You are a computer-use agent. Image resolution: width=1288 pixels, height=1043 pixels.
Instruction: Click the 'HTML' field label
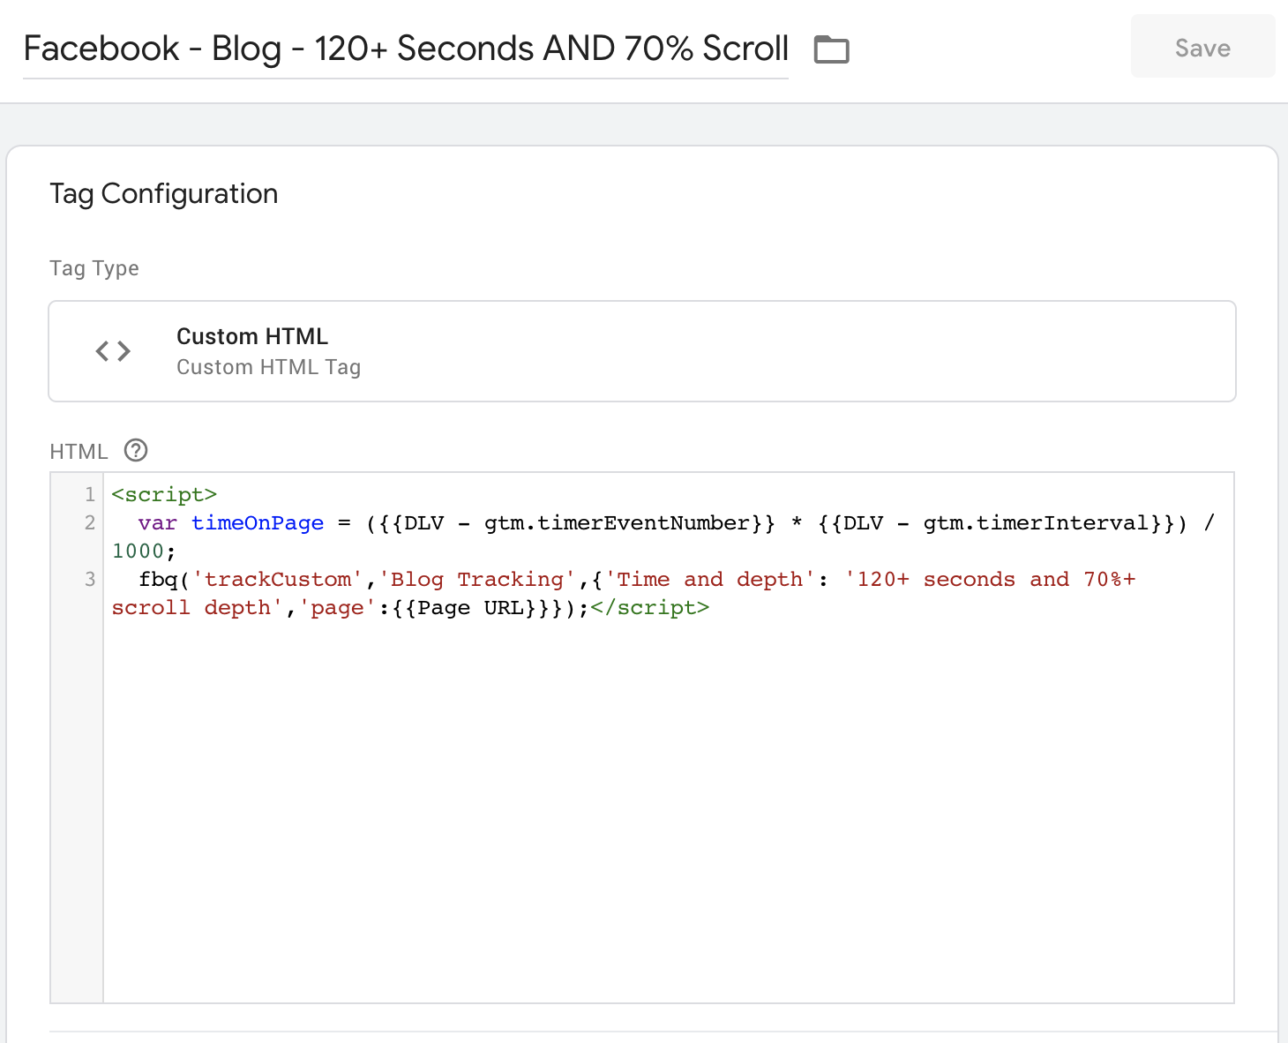pos(79,452)
